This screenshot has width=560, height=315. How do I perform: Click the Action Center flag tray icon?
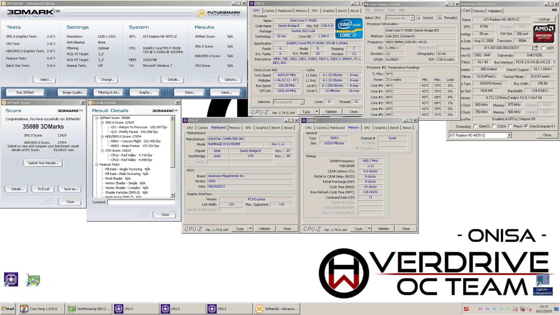pyautogui.click(x=515, y=309)
